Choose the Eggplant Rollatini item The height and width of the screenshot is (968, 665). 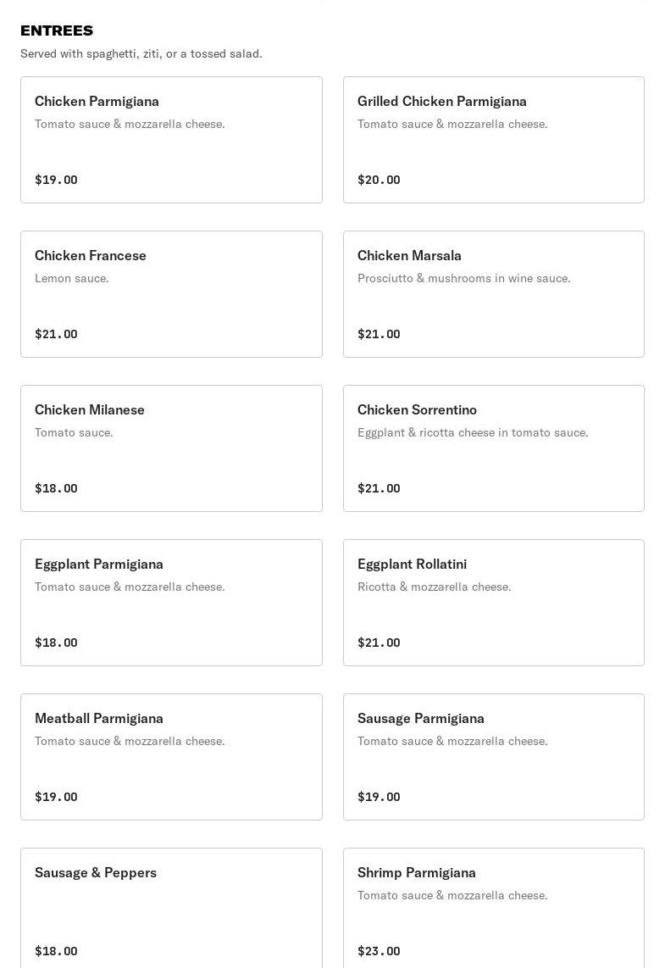click(493, 603)
